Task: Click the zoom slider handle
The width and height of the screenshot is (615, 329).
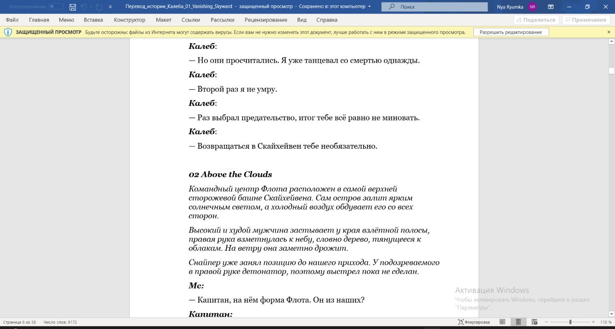Action: (570, 322)
